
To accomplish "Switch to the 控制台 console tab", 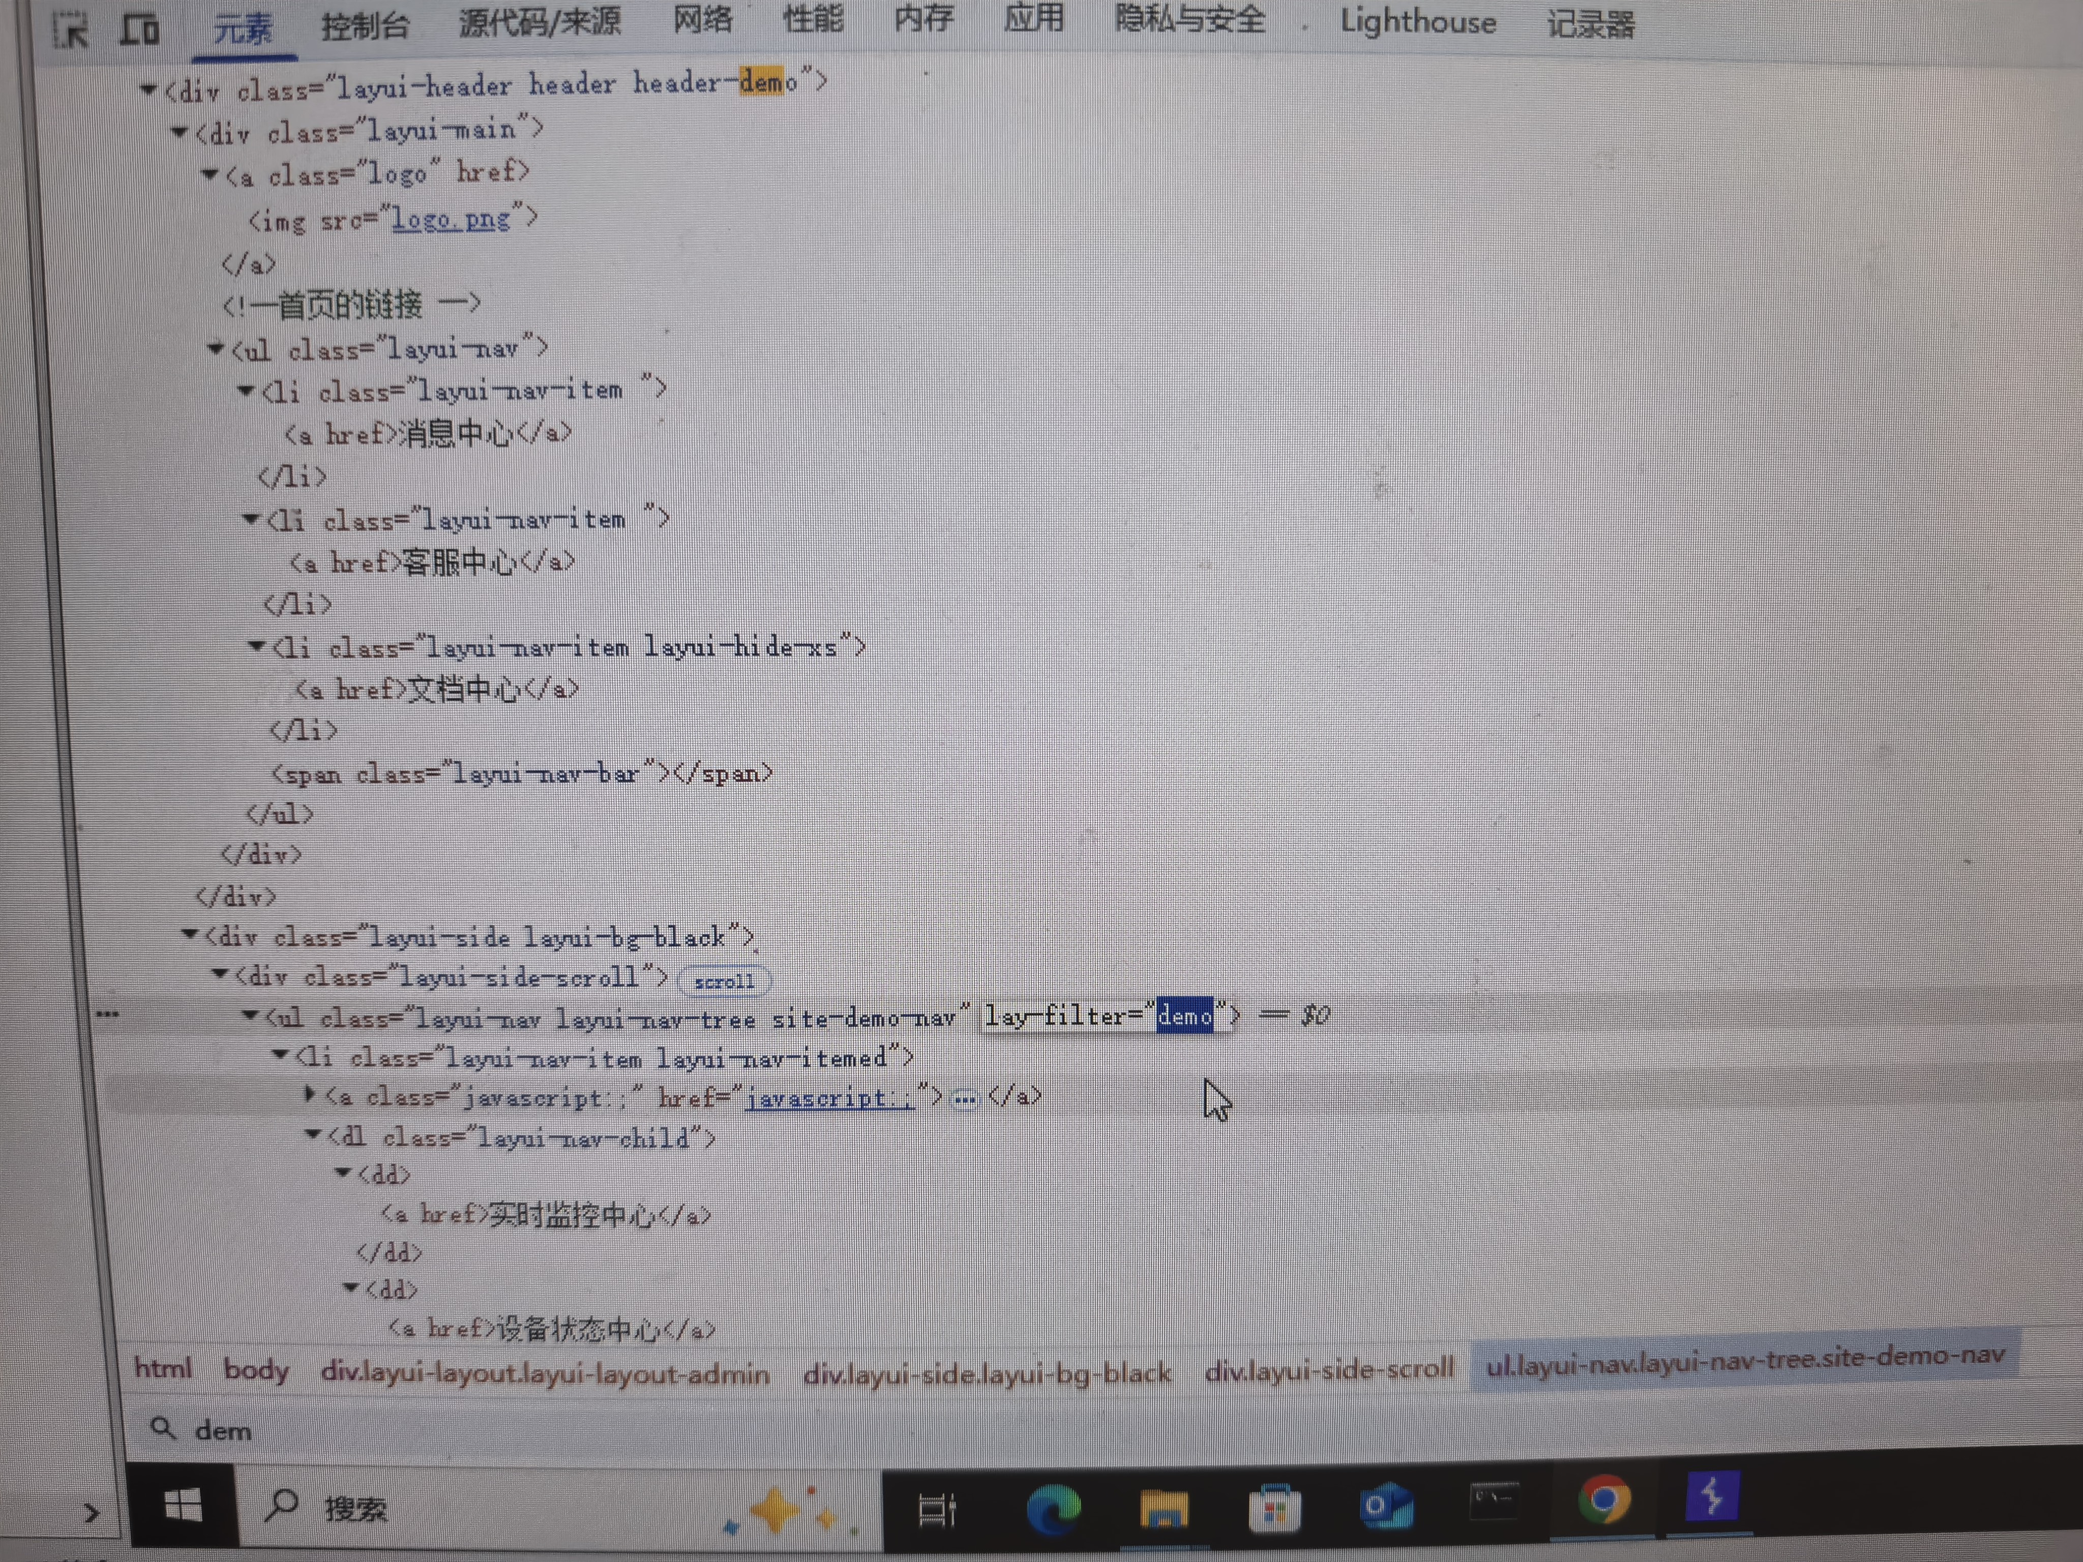I will pos(365,25).
